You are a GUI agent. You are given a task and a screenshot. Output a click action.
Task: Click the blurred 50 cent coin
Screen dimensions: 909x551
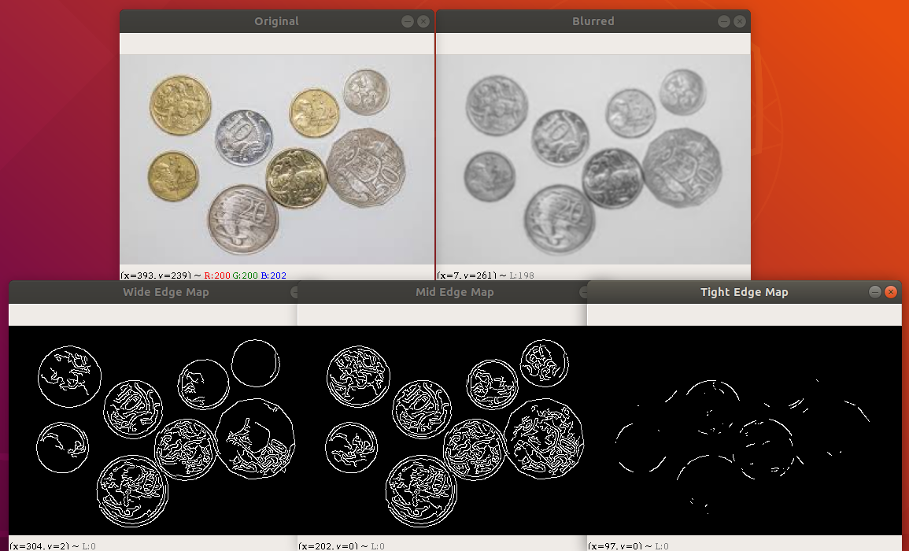pyautogui.click(x=681, y=168)
